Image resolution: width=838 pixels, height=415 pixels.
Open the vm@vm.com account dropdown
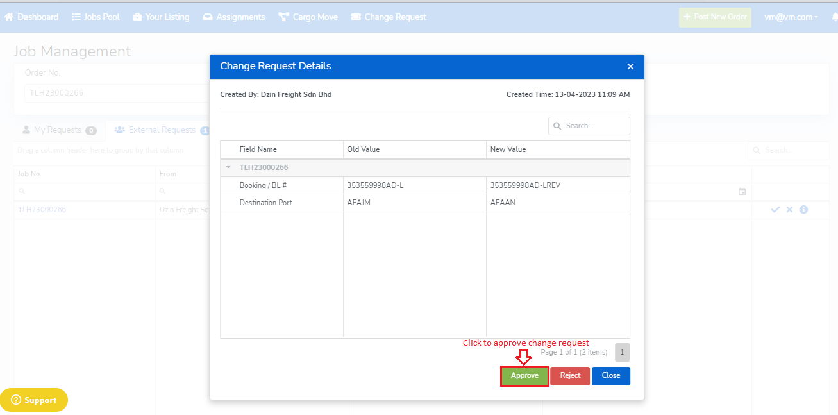(791, 17)
